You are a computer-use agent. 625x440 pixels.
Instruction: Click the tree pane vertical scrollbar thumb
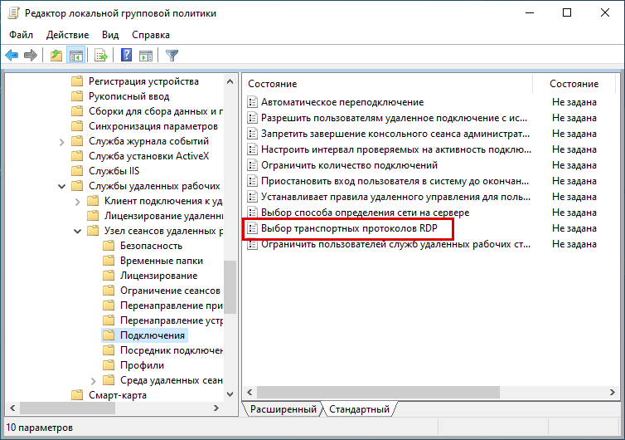click(230, 286)
